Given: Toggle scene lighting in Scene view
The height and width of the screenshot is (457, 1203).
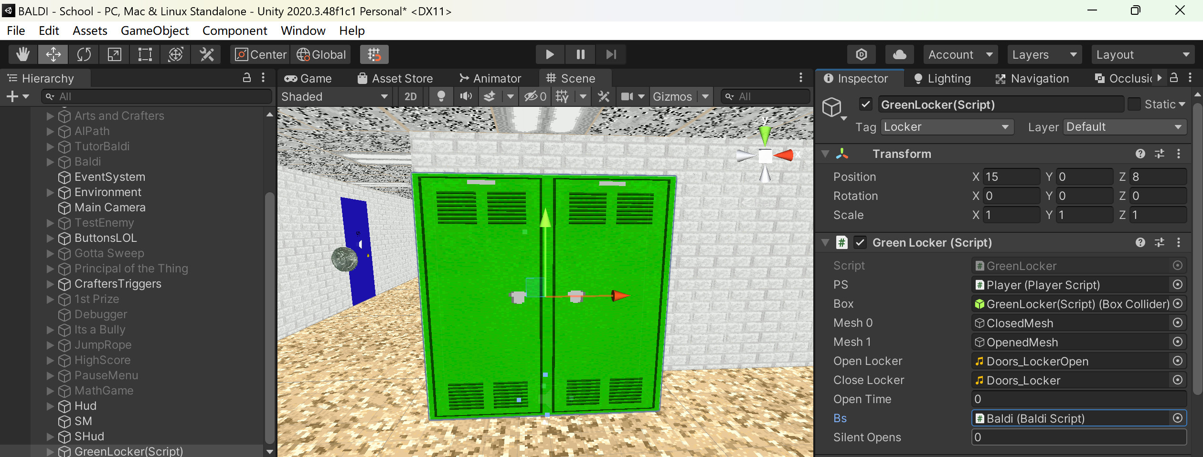Looking at the screenshot, I should pyautogui.click(x=441, y=96).
